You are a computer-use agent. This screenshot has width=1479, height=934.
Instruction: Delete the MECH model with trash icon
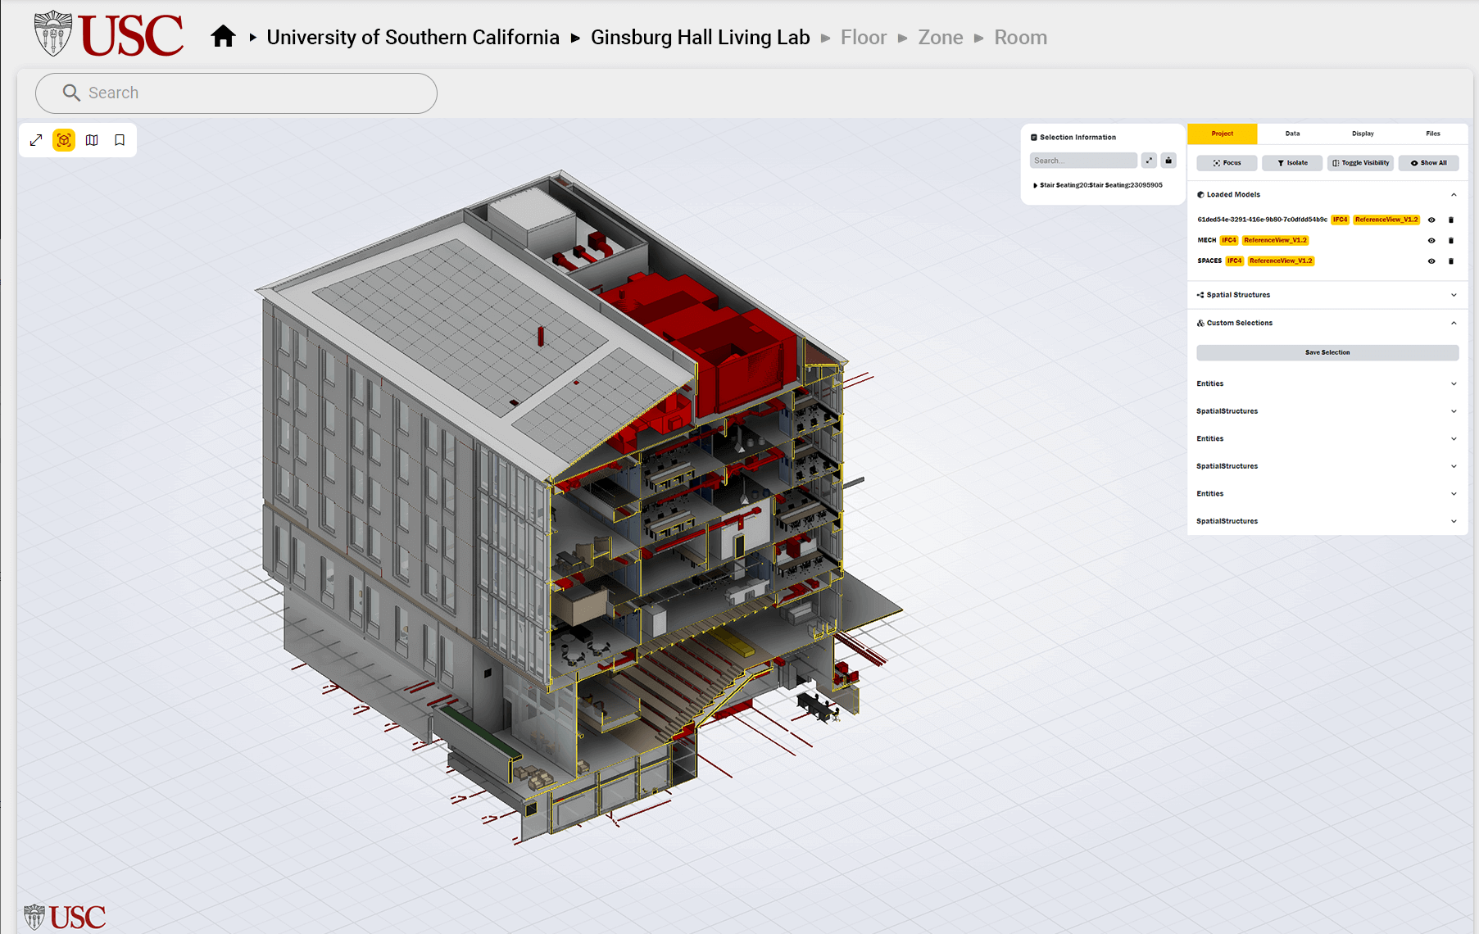tap(1450, 240)
